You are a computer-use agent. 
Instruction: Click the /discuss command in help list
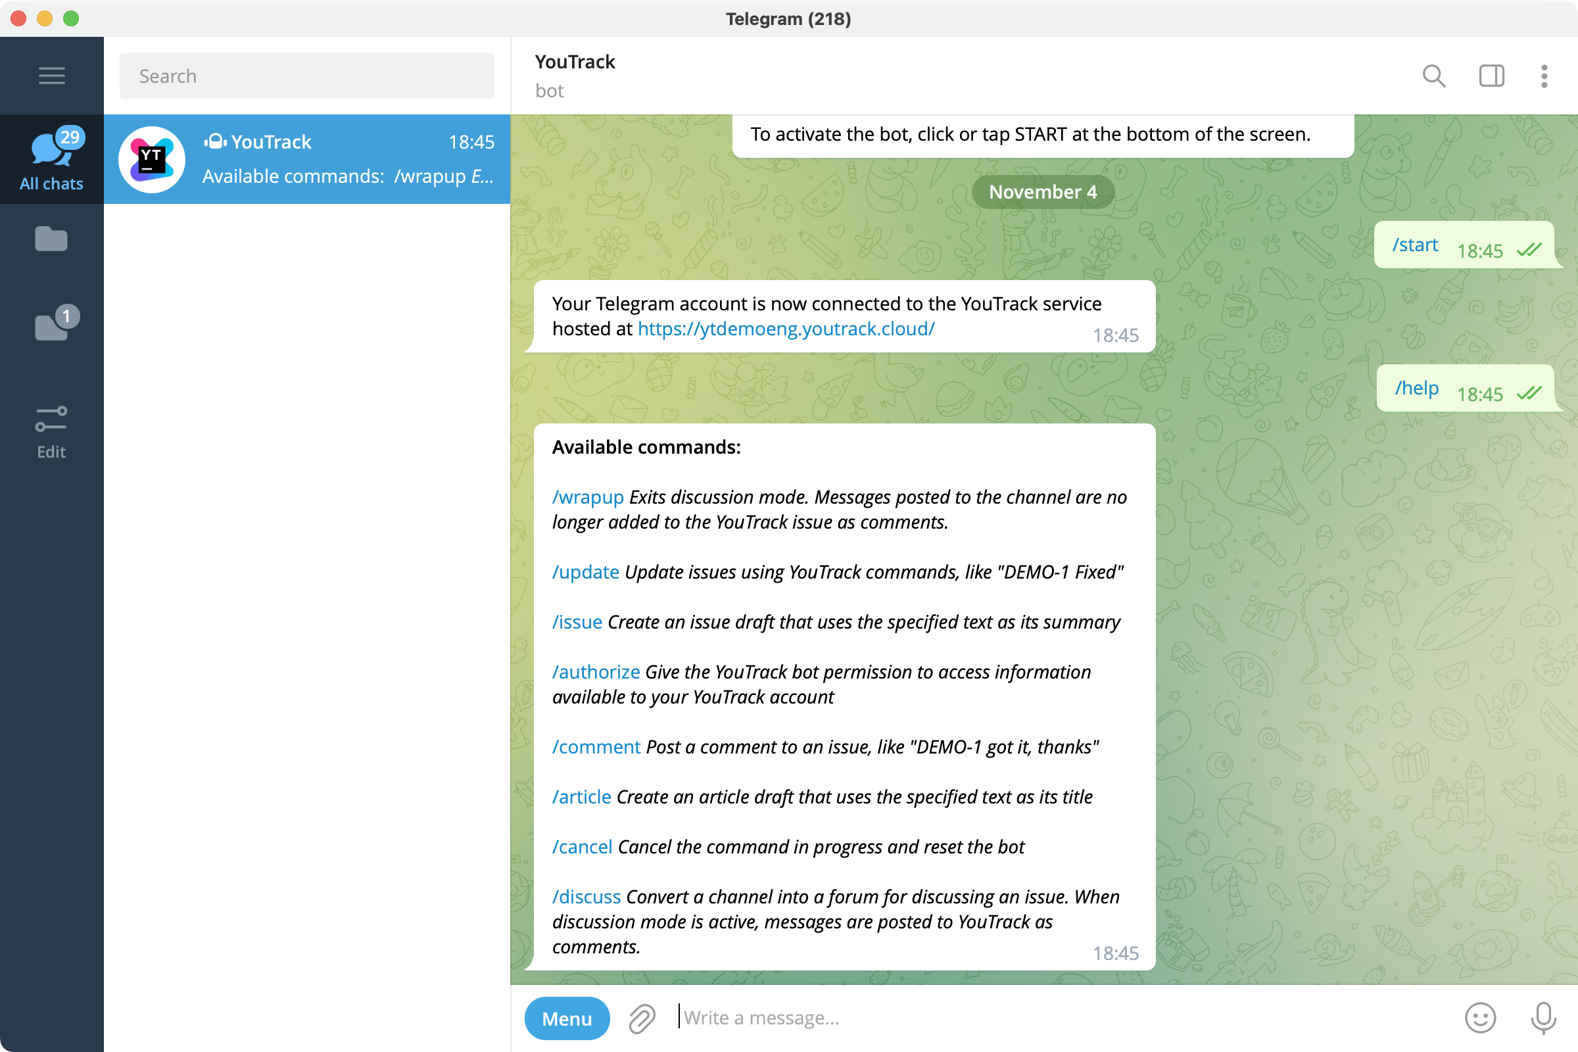tap(584, 897)
